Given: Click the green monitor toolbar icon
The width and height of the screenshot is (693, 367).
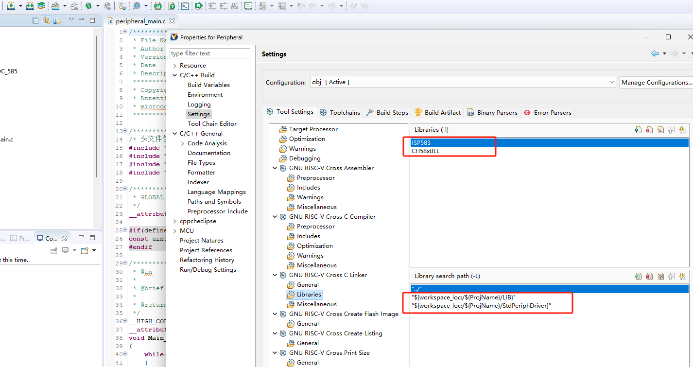Looking at the screenshot, I should [248, 6].
